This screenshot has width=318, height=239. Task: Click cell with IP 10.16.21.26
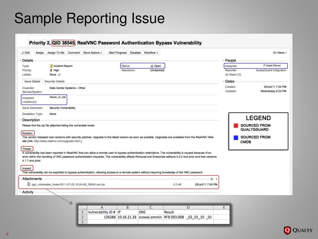[127, 217]
